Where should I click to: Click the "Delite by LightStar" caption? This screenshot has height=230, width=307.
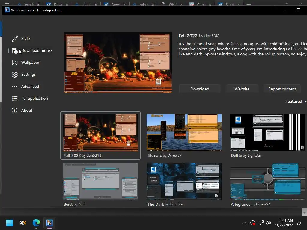(246, 155)
